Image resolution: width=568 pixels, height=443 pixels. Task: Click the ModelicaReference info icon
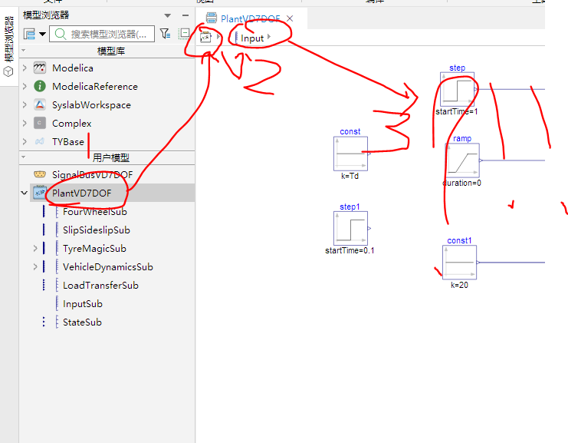click(40, 86)
